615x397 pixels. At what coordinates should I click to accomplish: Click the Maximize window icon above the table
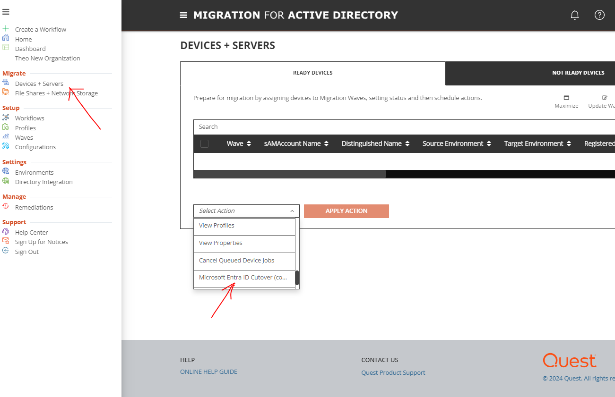click(566, 98)
